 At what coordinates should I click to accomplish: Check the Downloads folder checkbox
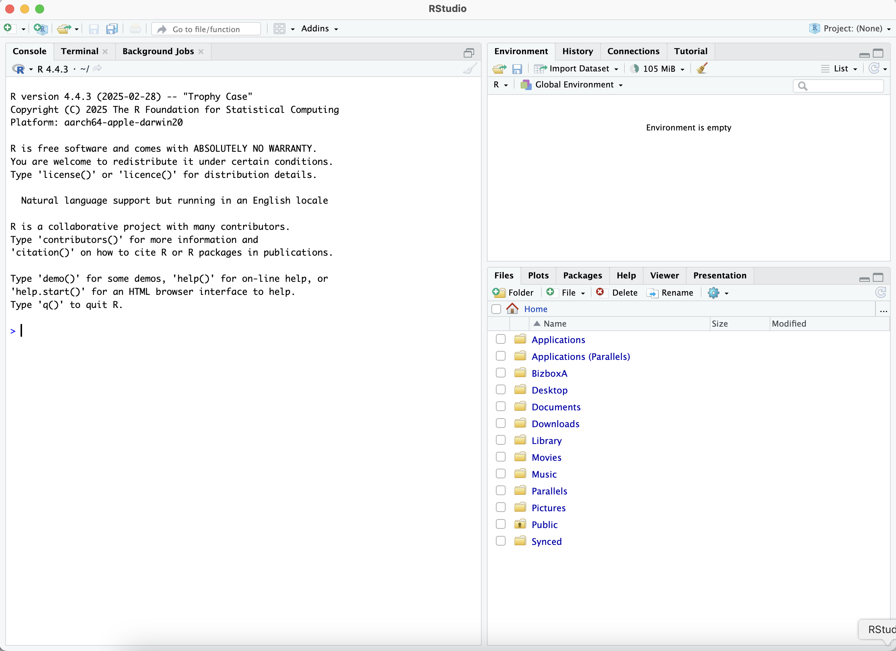pyautogui.click(x=501, y=423)
